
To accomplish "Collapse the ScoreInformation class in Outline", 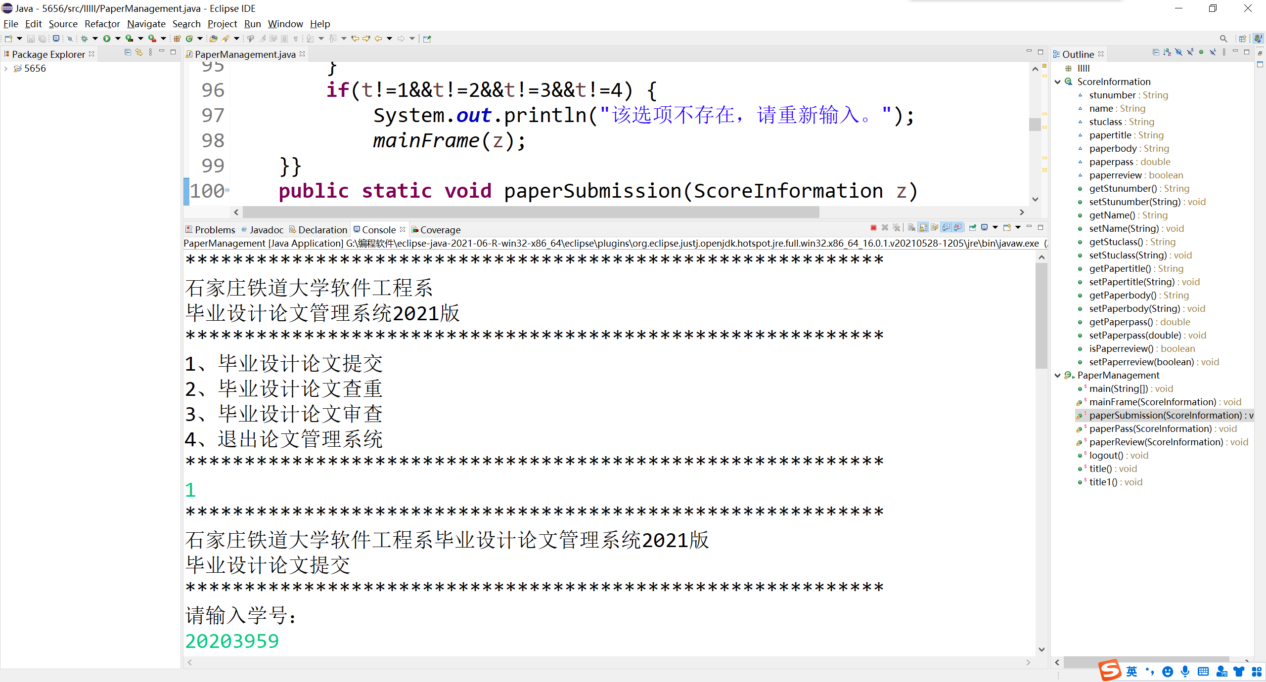I will pyautogui.click(x=1057, y=82).
